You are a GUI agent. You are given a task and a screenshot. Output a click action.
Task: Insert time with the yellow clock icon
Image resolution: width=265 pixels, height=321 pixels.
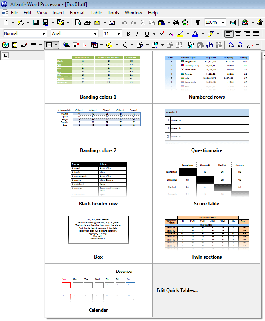pyautogui.click(x=110, y=45)
